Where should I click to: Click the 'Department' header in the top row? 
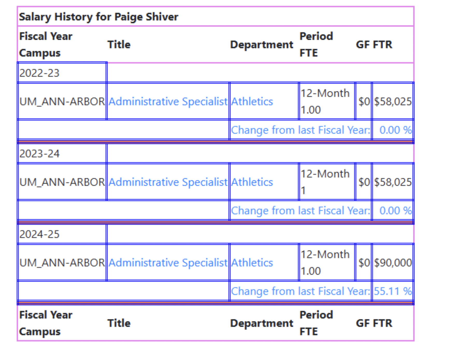(x=262, y=45)
